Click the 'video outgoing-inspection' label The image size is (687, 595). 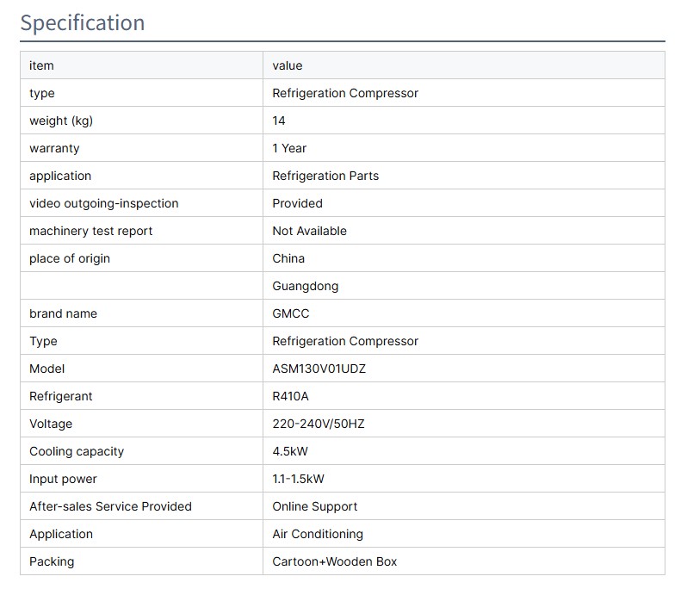pyautogui.click(x=104, y=203)
